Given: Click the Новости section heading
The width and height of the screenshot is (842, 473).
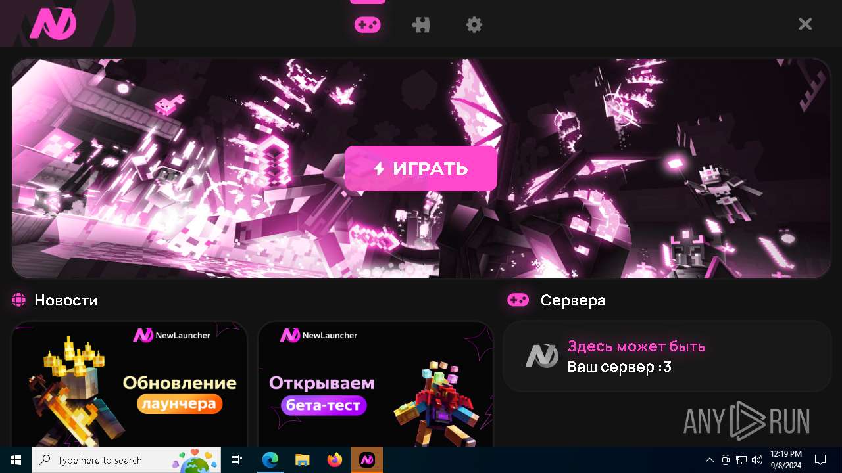Looking at the screenshot, I should [66, 300].
